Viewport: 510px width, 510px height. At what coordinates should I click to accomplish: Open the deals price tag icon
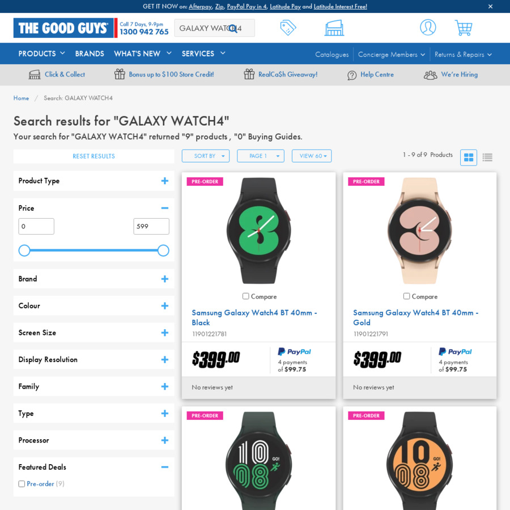[x=288, y=28]
